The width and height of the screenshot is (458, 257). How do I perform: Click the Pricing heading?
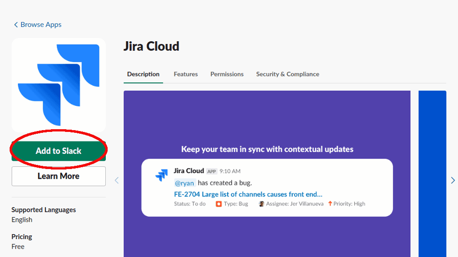(22, 236)
